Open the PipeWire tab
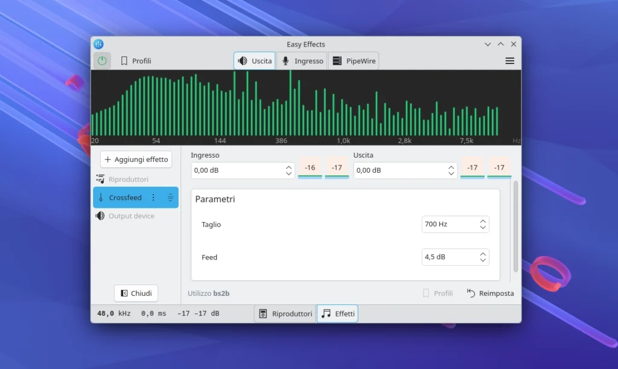618x369 pixels. pyautogui.click(x=354, y=61)
